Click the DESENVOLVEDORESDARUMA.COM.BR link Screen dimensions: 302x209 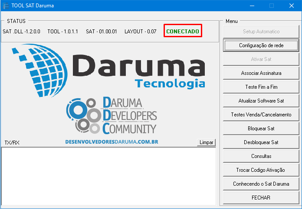coord(112,142)
